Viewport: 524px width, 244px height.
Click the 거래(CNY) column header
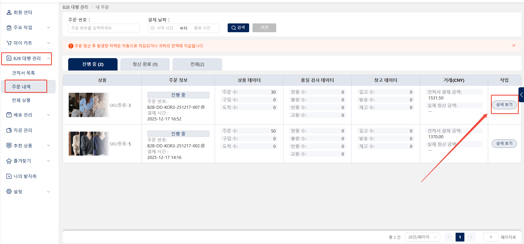tap(454, 80)
